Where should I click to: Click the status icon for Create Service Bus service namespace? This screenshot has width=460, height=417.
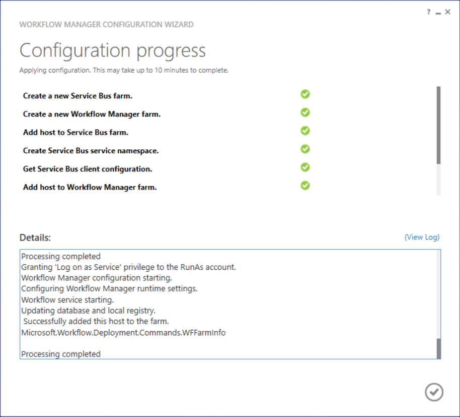pyautogui.click(x=305, y=149)
